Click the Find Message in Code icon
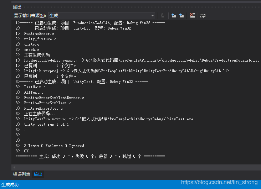Viewport: 261px width, 189px height. 163,16
